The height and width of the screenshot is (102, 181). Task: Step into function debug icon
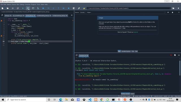(53, 8)
